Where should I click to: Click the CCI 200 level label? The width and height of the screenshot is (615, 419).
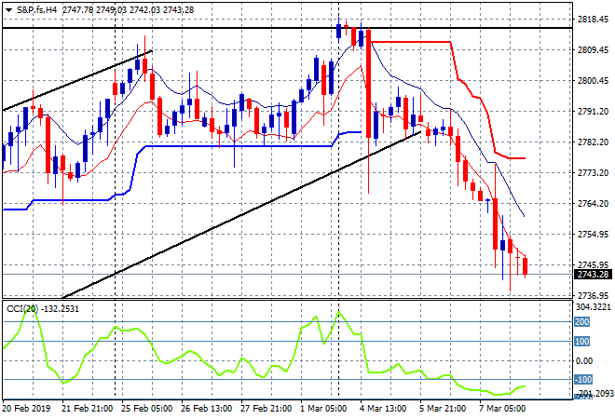tap(582, 322)
